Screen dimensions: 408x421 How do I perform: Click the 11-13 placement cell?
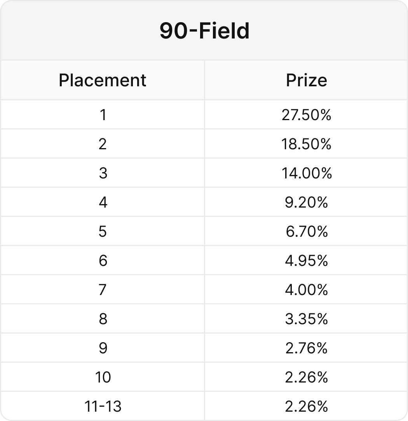click(103, 406)
